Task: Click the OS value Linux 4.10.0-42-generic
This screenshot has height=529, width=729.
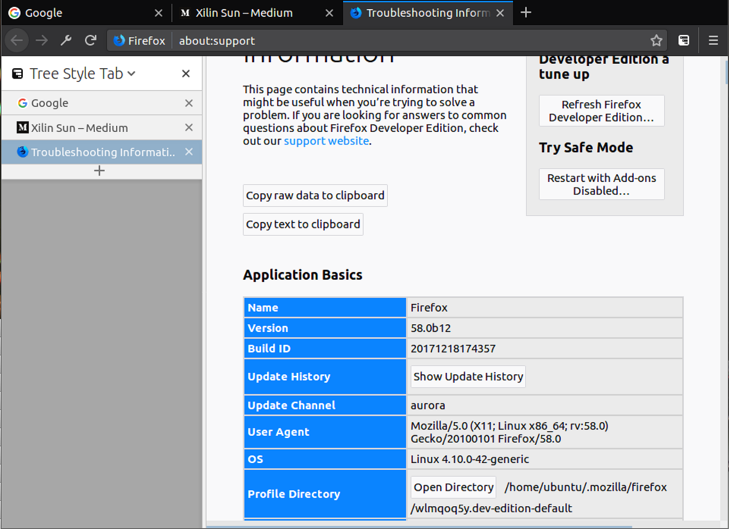Action: (x=470, y=459)
